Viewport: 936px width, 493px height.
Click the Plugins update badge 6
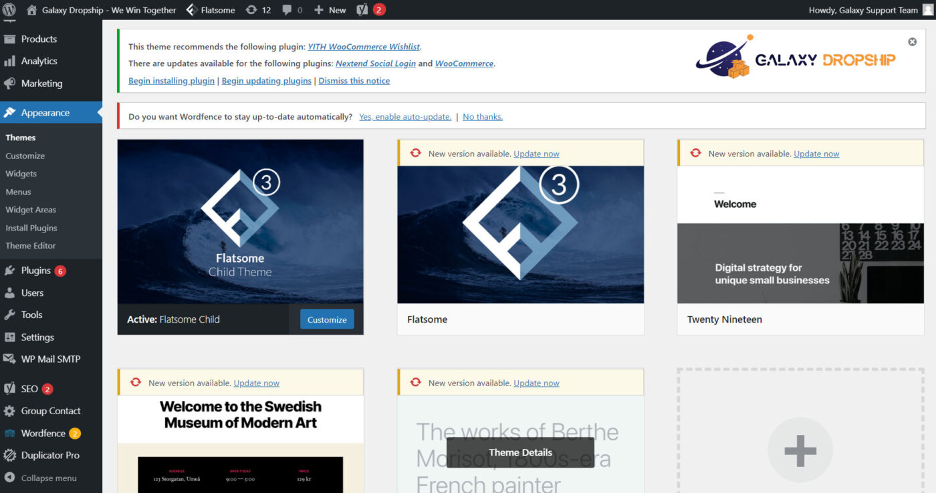(x=60, y=271)
